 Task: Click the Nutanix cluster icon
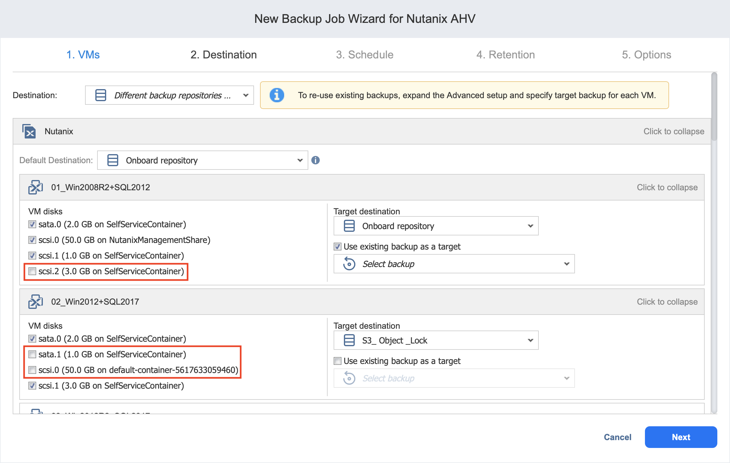click(x=29, y=131)
